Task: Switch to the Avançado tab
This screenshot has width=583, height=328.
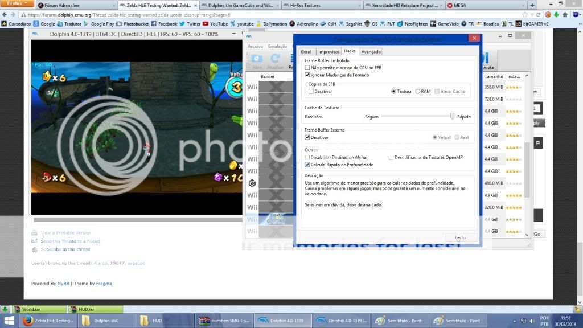Action: point(371,52)
